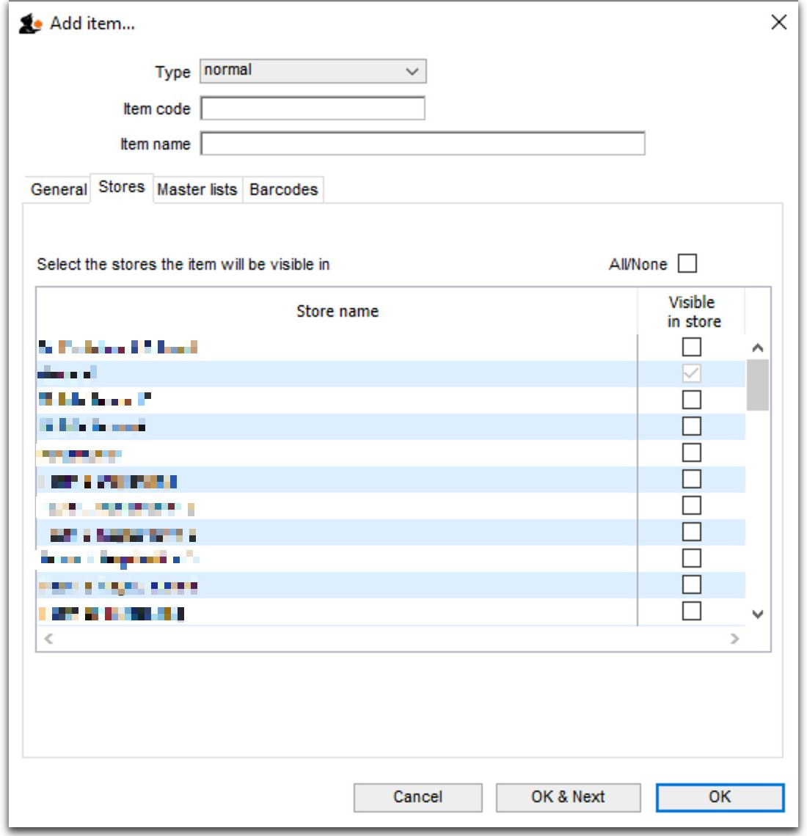
Task: Focus the Item name text field
Action: click(423, 144)
